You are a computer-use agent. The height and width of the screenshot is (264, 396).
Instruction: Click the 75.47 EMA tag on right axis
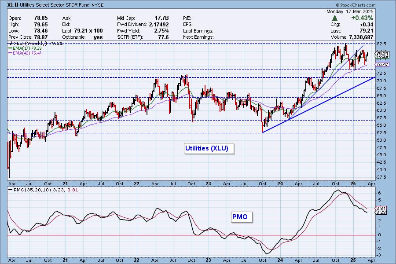click(382, 64)
